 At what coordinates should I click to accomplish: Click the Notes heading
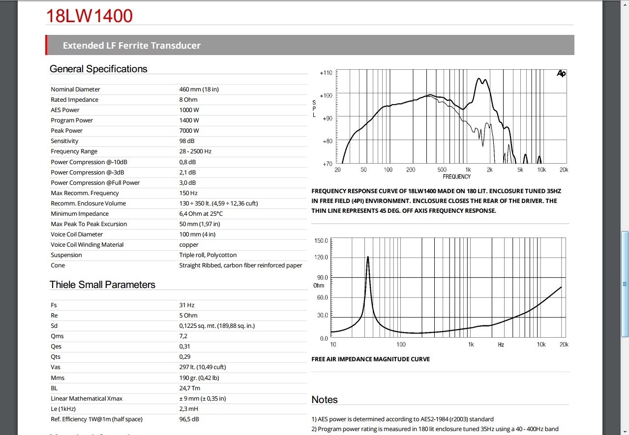click(325, 400)
